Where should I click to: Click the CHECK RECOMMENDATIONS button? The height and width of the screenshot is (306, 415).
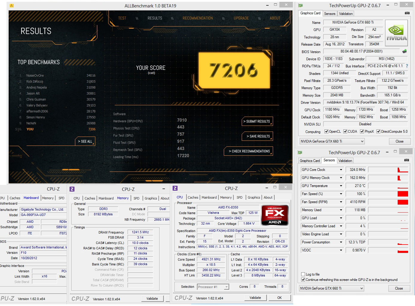(249, 151)
